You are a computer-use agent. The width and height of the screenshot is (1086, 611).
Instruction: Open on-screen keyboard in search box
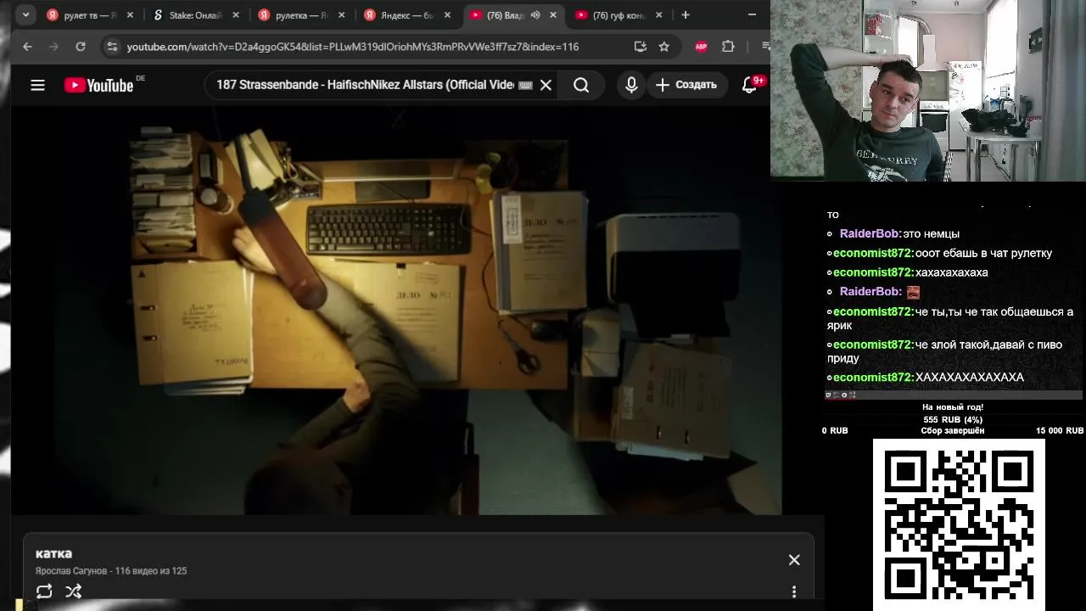[x=524, y=85]
